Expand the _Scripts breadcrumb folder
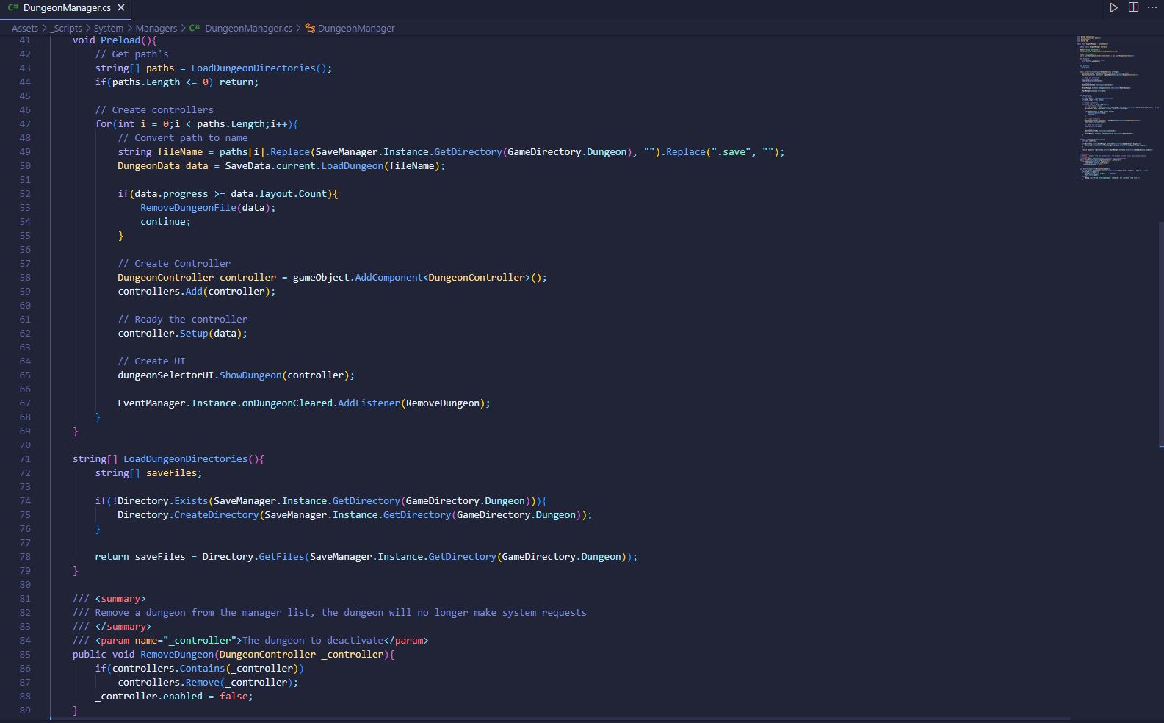Viewport: 1164px width, 723px height. point(66,28)
